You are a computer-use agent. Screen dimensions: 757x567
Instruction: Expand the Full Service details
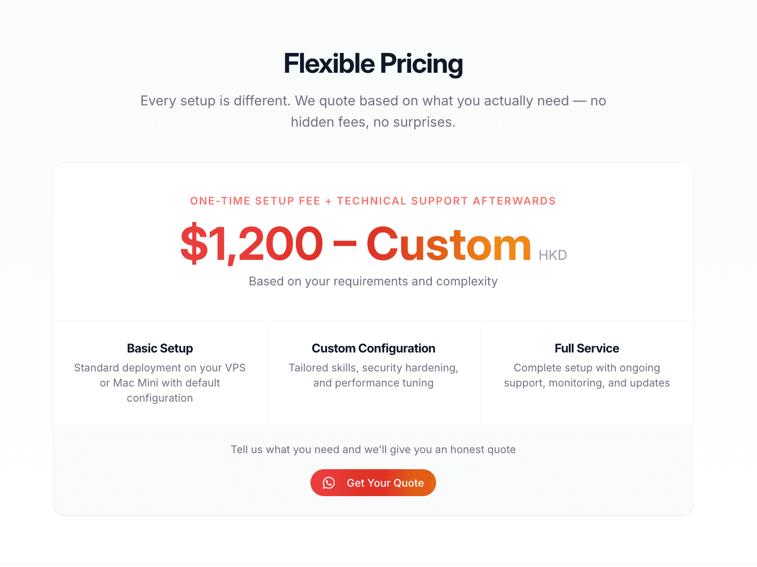586,375
